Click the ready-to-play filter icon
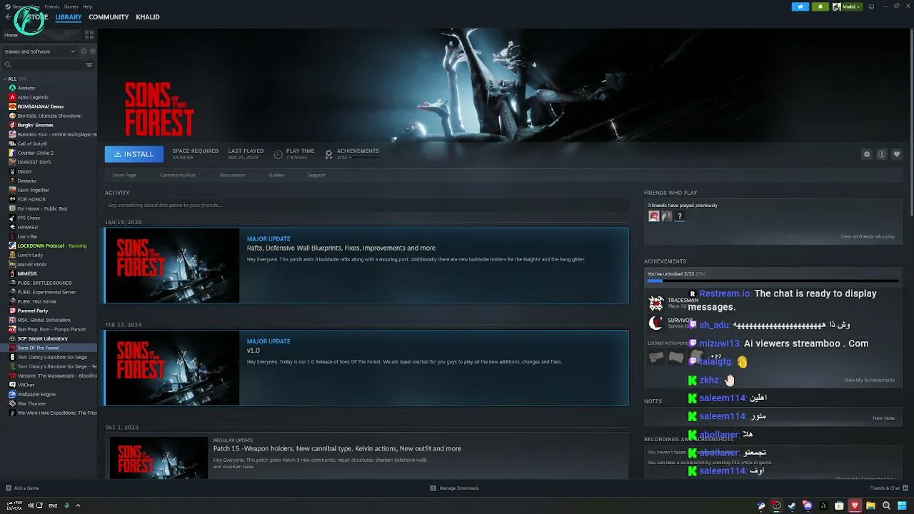This screenshot has width=914, height=514. pos(92,51)
